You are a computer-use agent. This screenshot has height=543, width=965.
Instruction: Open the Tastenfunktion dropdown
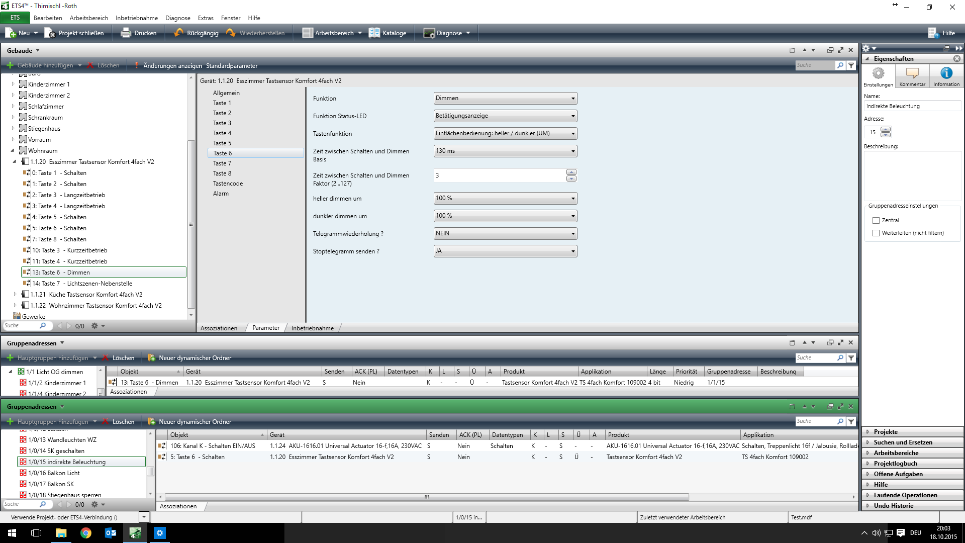point(505,134)
